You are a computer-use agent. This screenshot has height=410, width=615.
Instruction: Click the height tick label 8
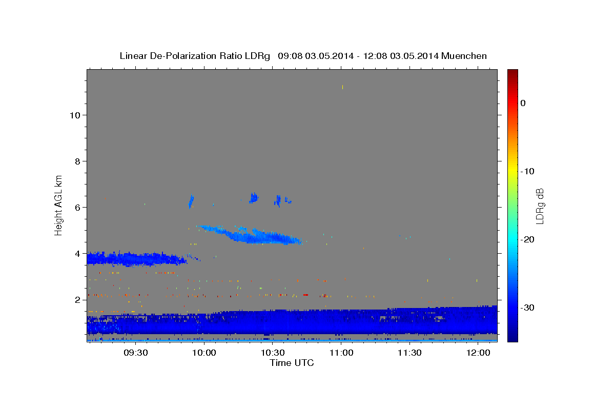coord(78,161)
